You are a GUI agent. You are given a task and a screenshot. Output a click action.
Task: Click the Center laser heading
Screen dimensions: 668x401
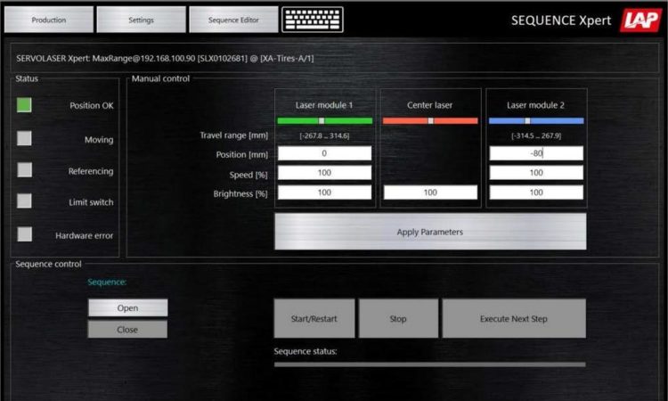point(429,105)
